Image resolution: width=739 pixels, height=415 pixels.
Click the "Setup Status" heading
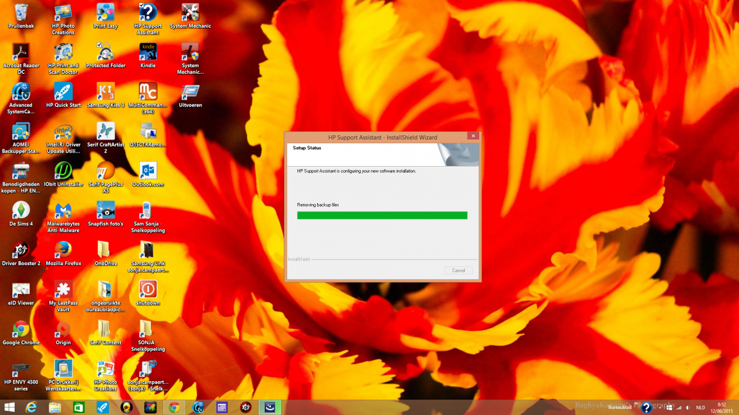[307, 148]
